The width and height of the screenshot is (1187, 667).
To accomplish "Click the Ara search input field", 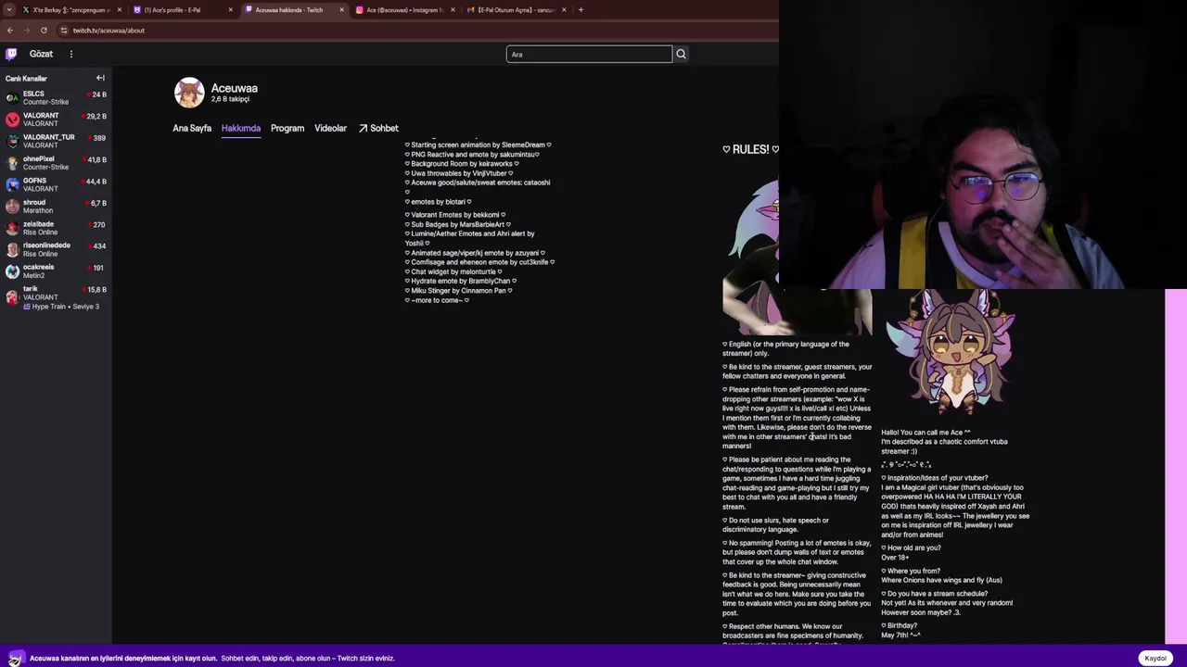I will click(x=589, y=54).
